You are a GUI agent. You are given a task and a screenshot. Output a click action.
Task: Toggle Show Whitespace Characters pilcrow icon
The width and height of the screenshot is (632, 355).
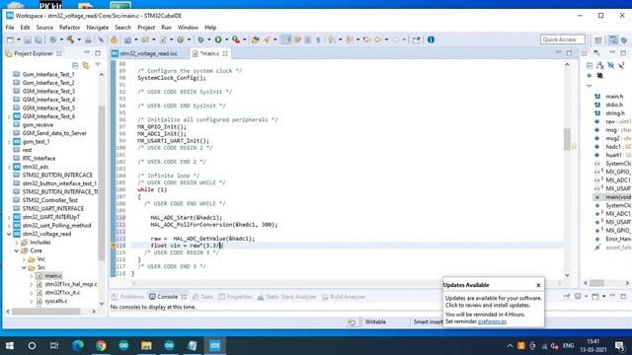tap(318, 39)
